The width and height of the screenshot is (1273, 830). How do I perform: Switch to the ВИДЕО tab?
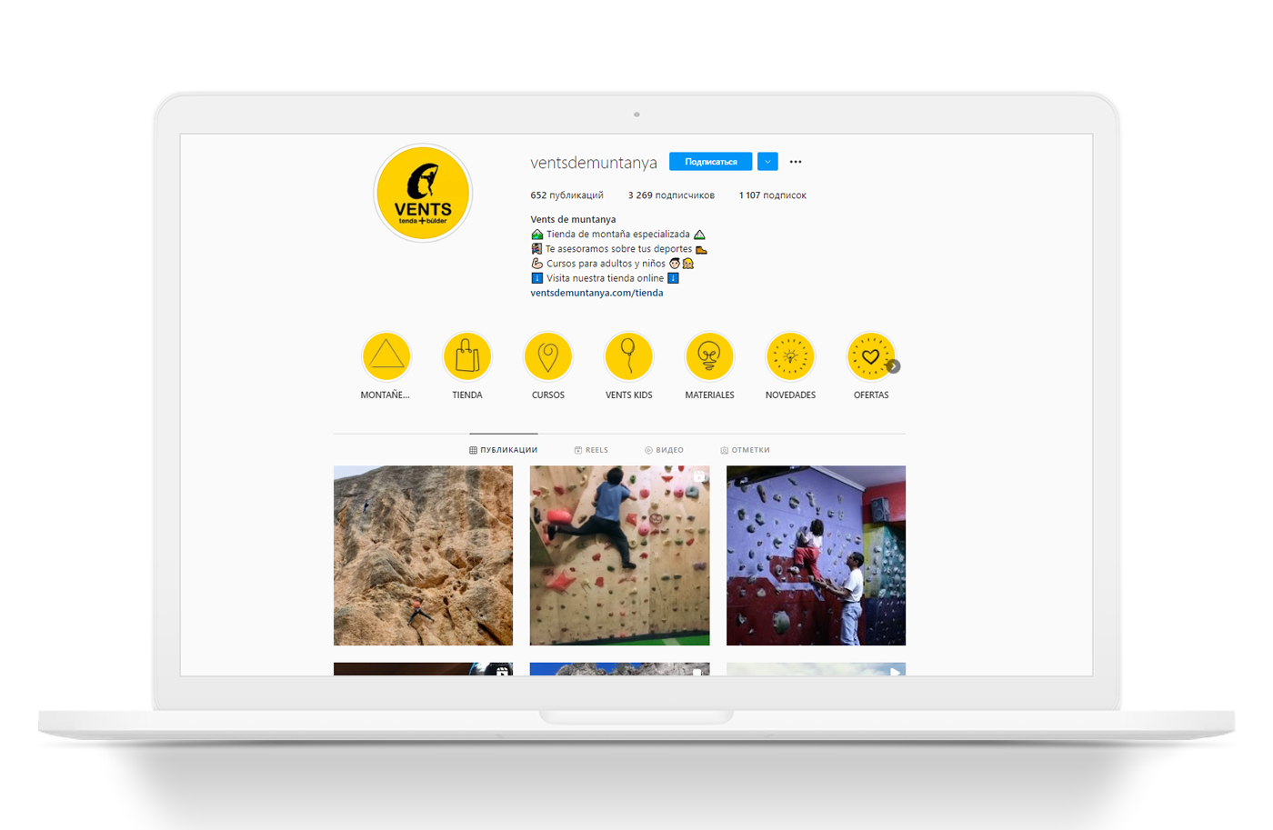tap(665, 450)
